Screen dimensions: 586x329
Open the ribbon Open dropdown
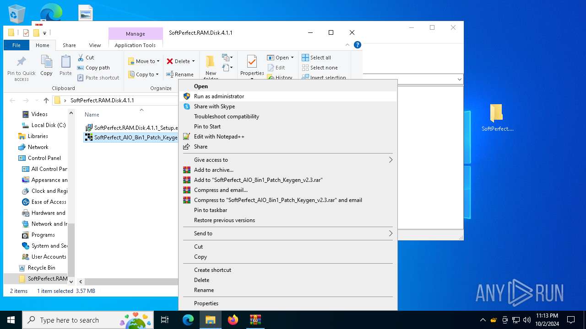pos(280,58)
